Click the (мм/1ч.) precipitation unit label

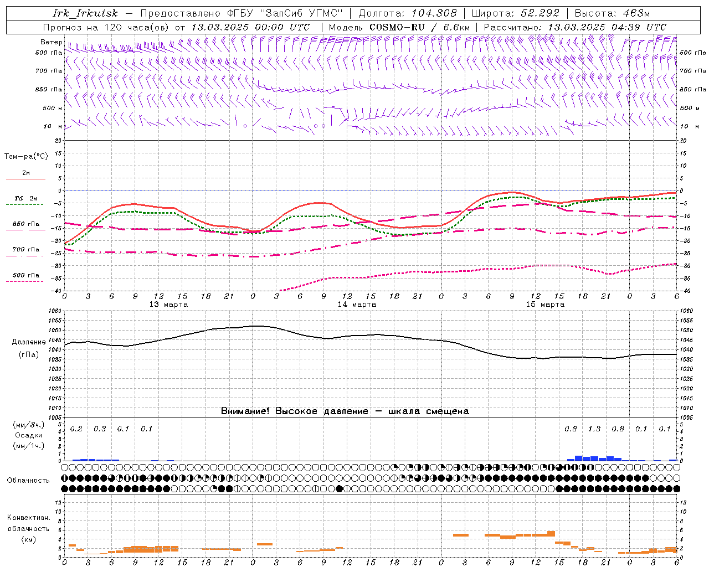coord(29,446)
